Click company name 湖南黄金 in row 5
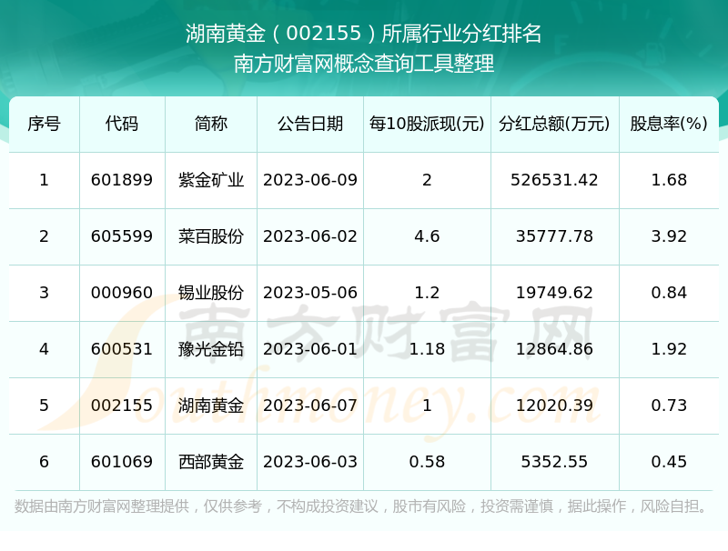Screen dimensions: 728x551 (211, 406)
